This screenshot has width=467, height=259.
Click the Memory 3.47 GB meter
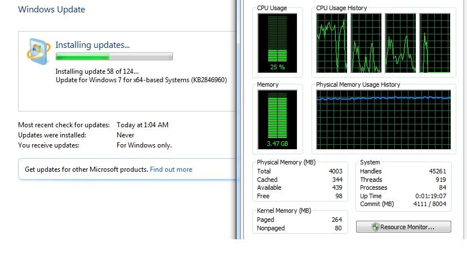[x=277, y=120]
